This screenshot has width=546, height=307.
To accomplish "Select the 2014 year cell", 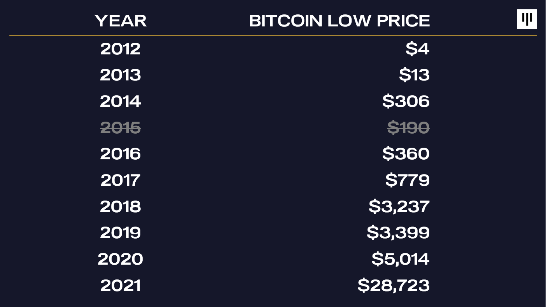I will 121,101.
